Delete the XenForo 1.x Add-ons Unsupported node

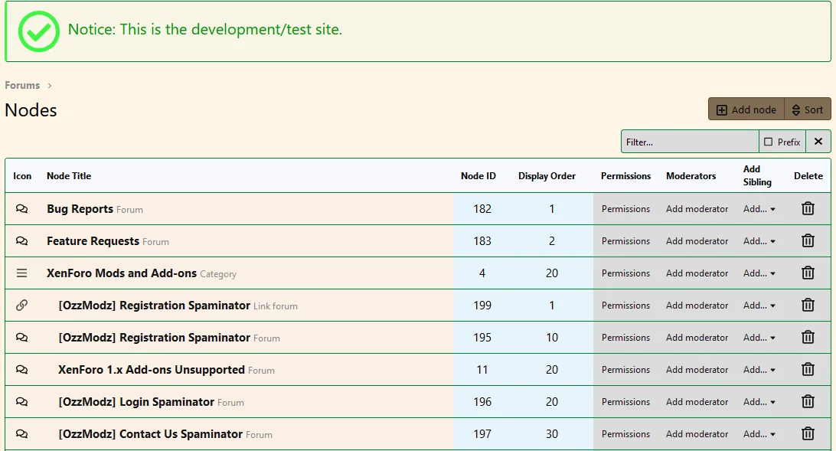[808, 369]
